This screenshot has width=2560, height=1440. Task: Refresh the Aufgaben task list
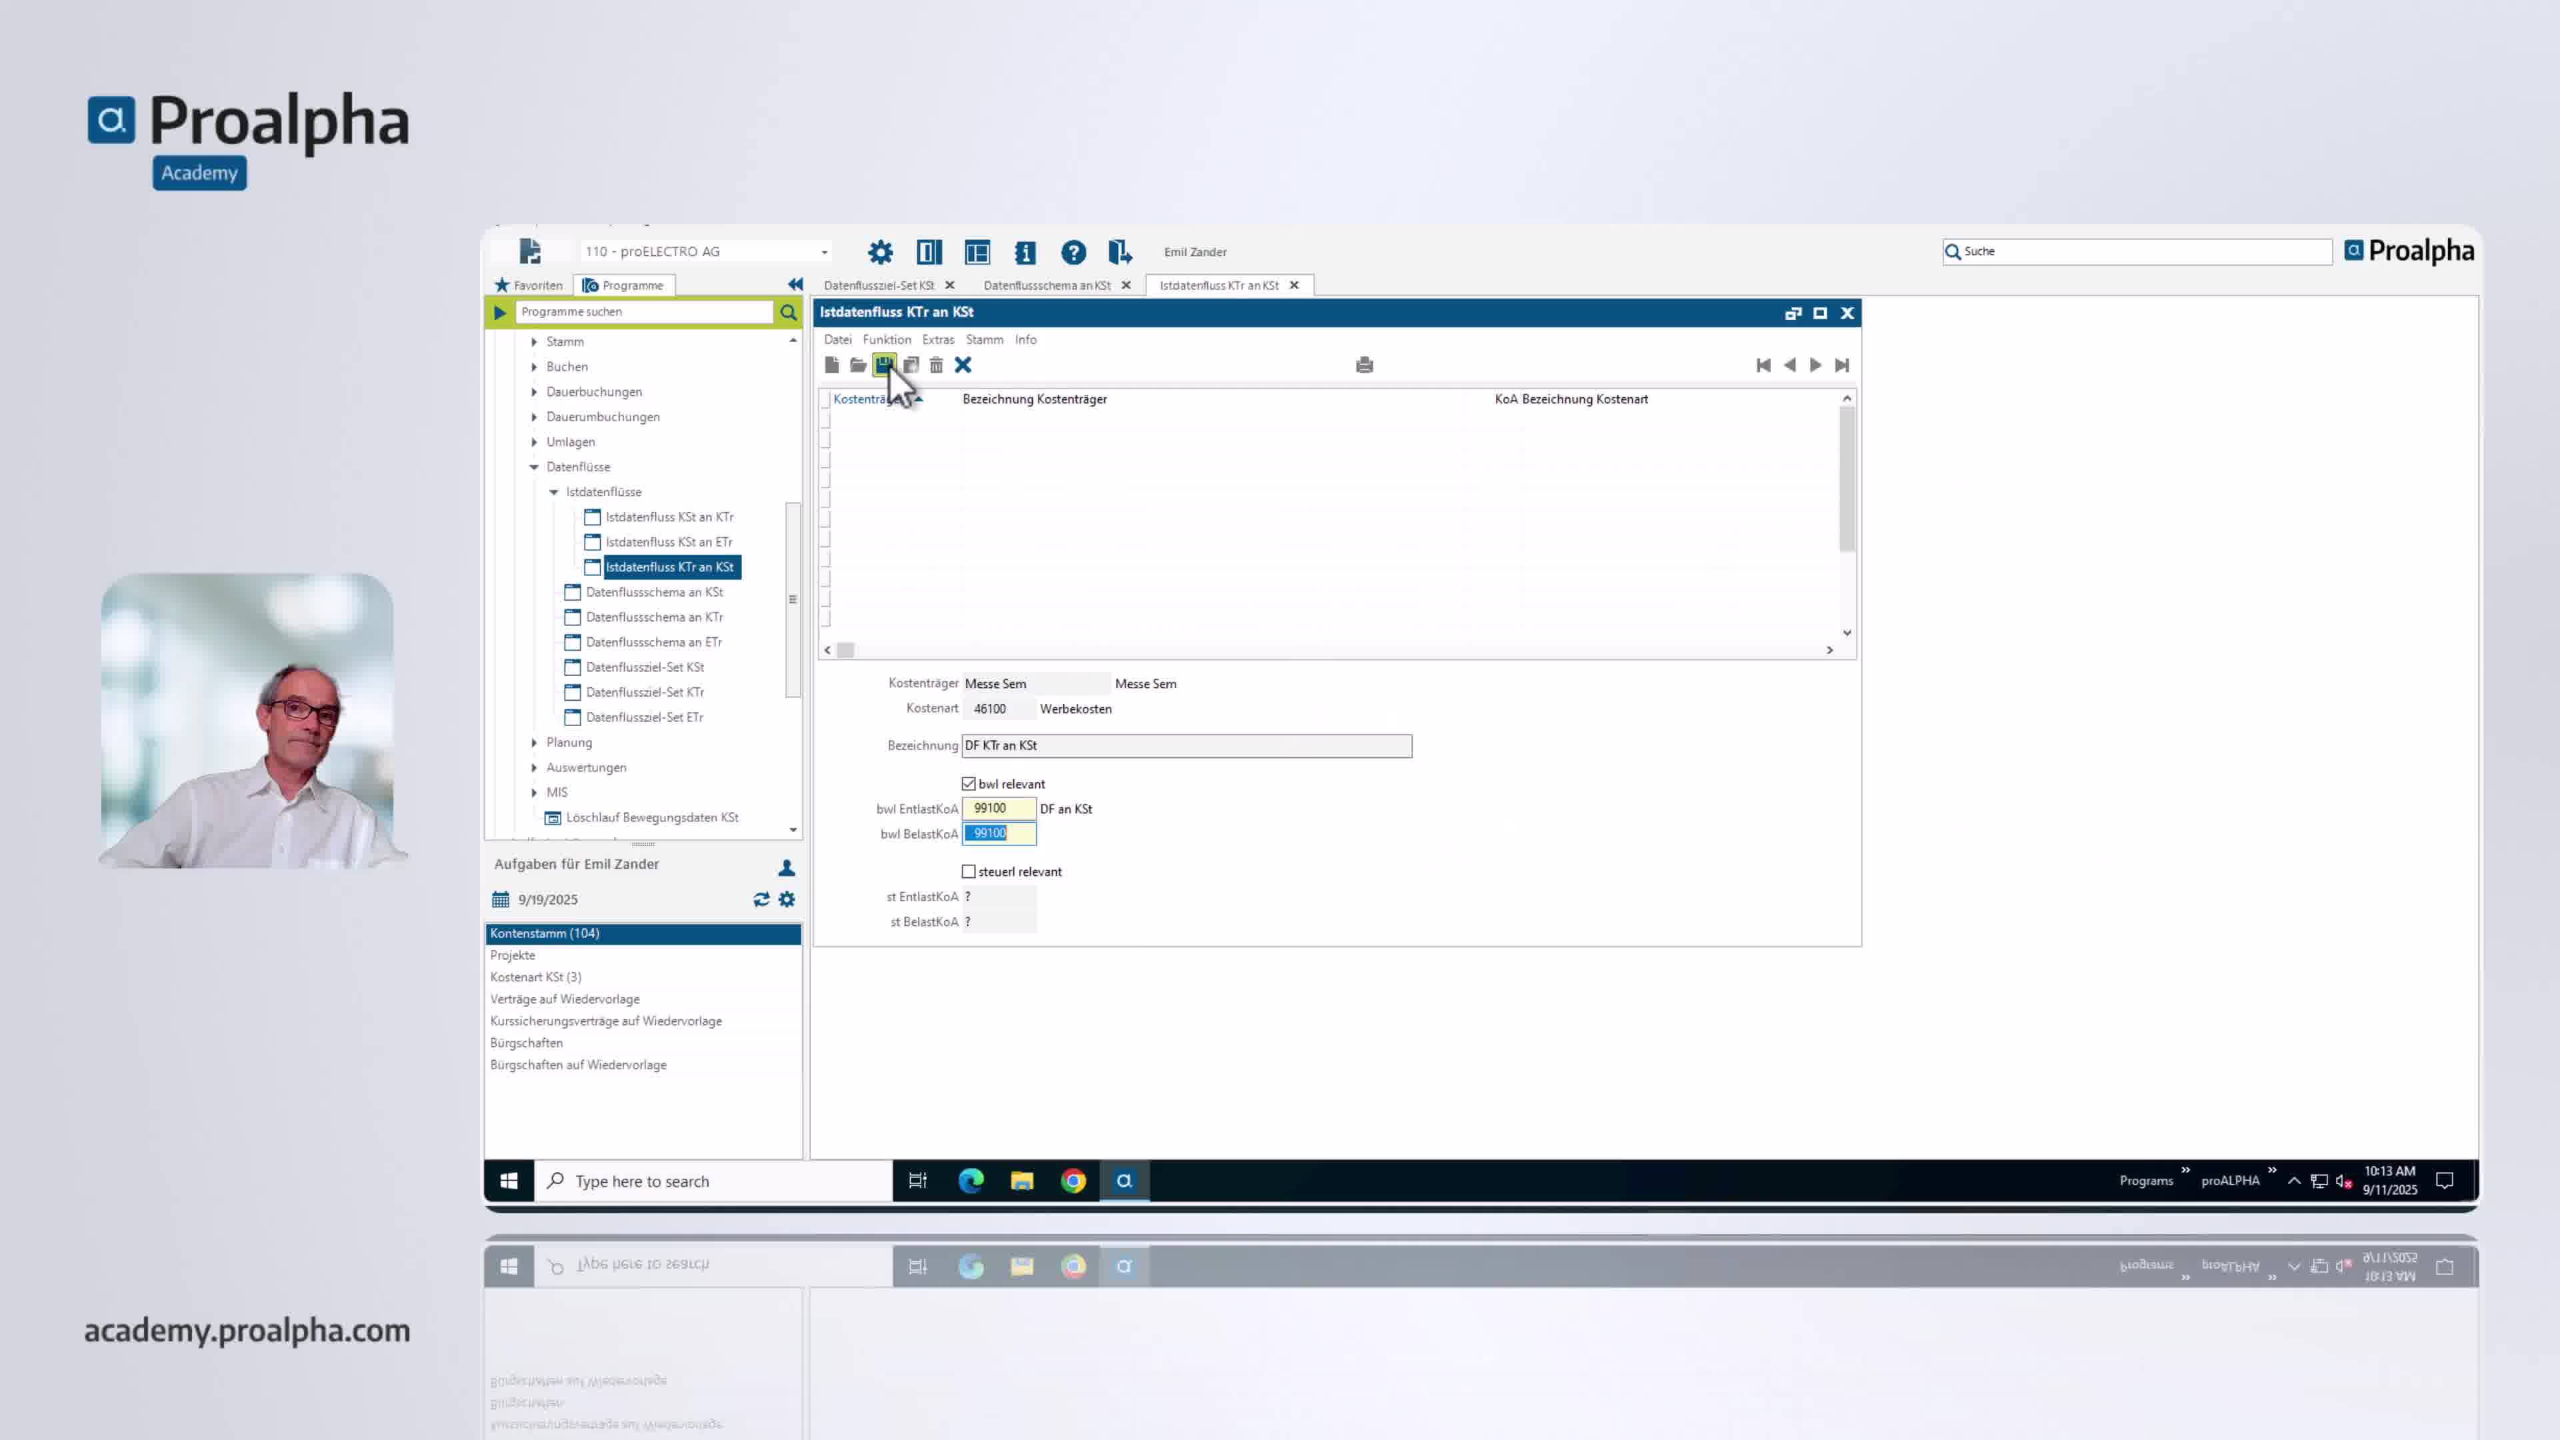pos(761,899)
